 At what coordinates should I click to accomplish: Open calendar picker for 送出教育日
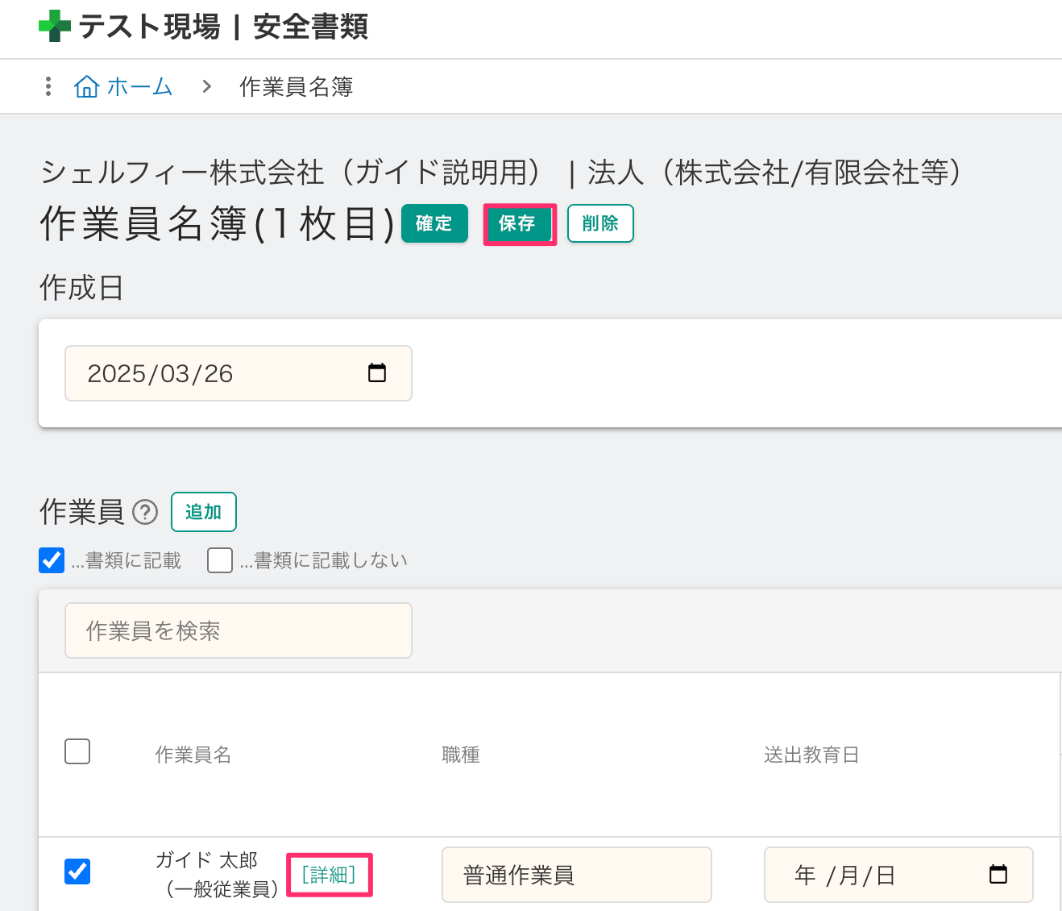point(998,875)
